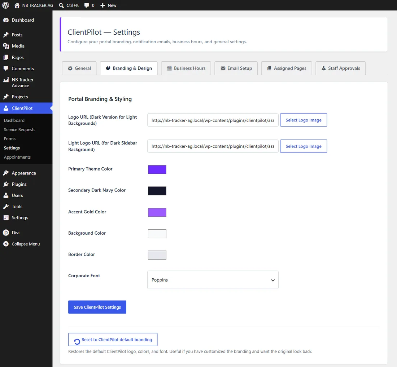The image size is (397, 367).
Task: Click the Pages icon in sidebar
Action: 6,57
